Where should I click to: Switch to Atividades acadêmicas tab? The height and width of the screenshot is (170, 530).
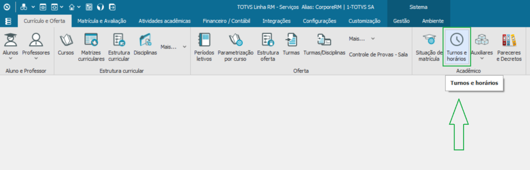tap(164, 21)
